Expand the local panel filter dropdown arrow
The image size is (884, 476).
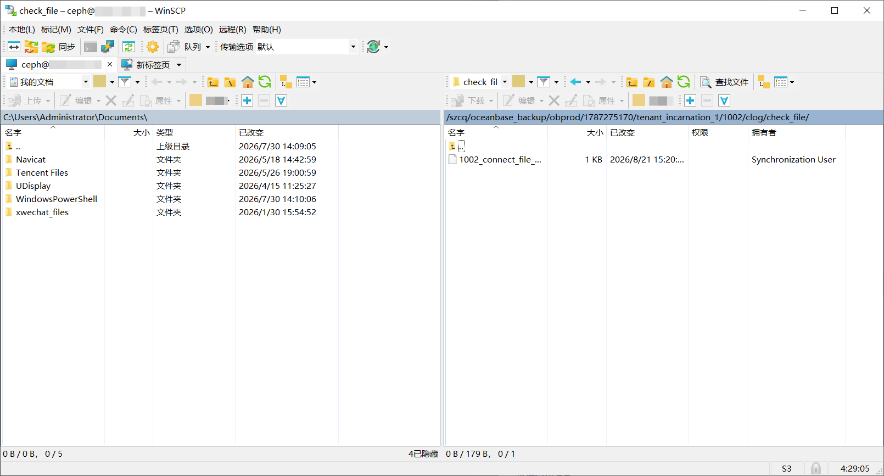137,83
